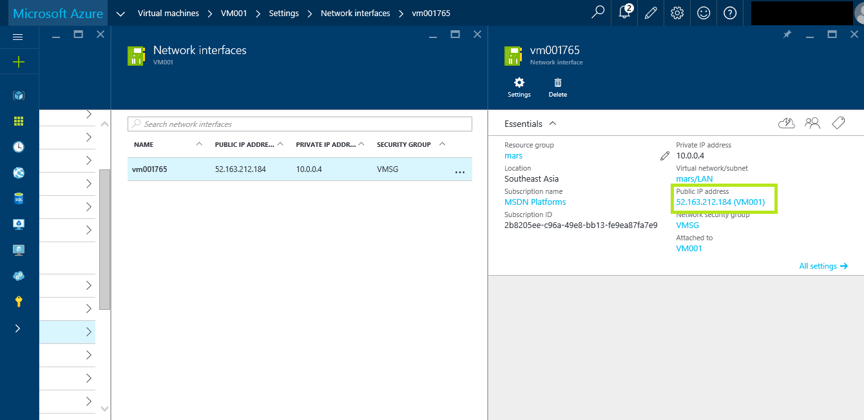Click 52.163.212.184 cell in the table row
Image resolution: width=864 pixels, height=420 pixels.
(240, 169)
